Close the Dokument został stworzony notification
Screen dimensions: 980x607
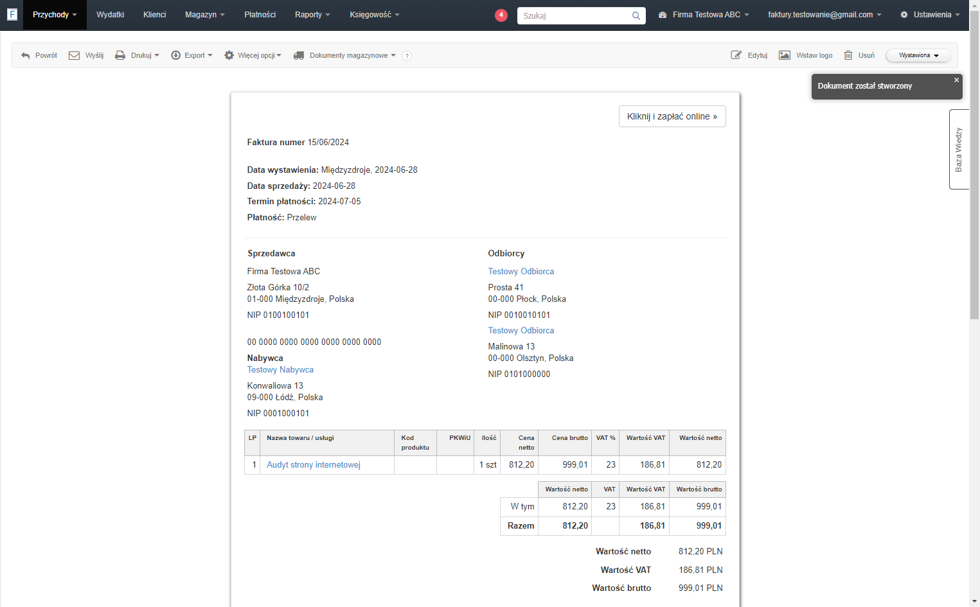point(956,80)
